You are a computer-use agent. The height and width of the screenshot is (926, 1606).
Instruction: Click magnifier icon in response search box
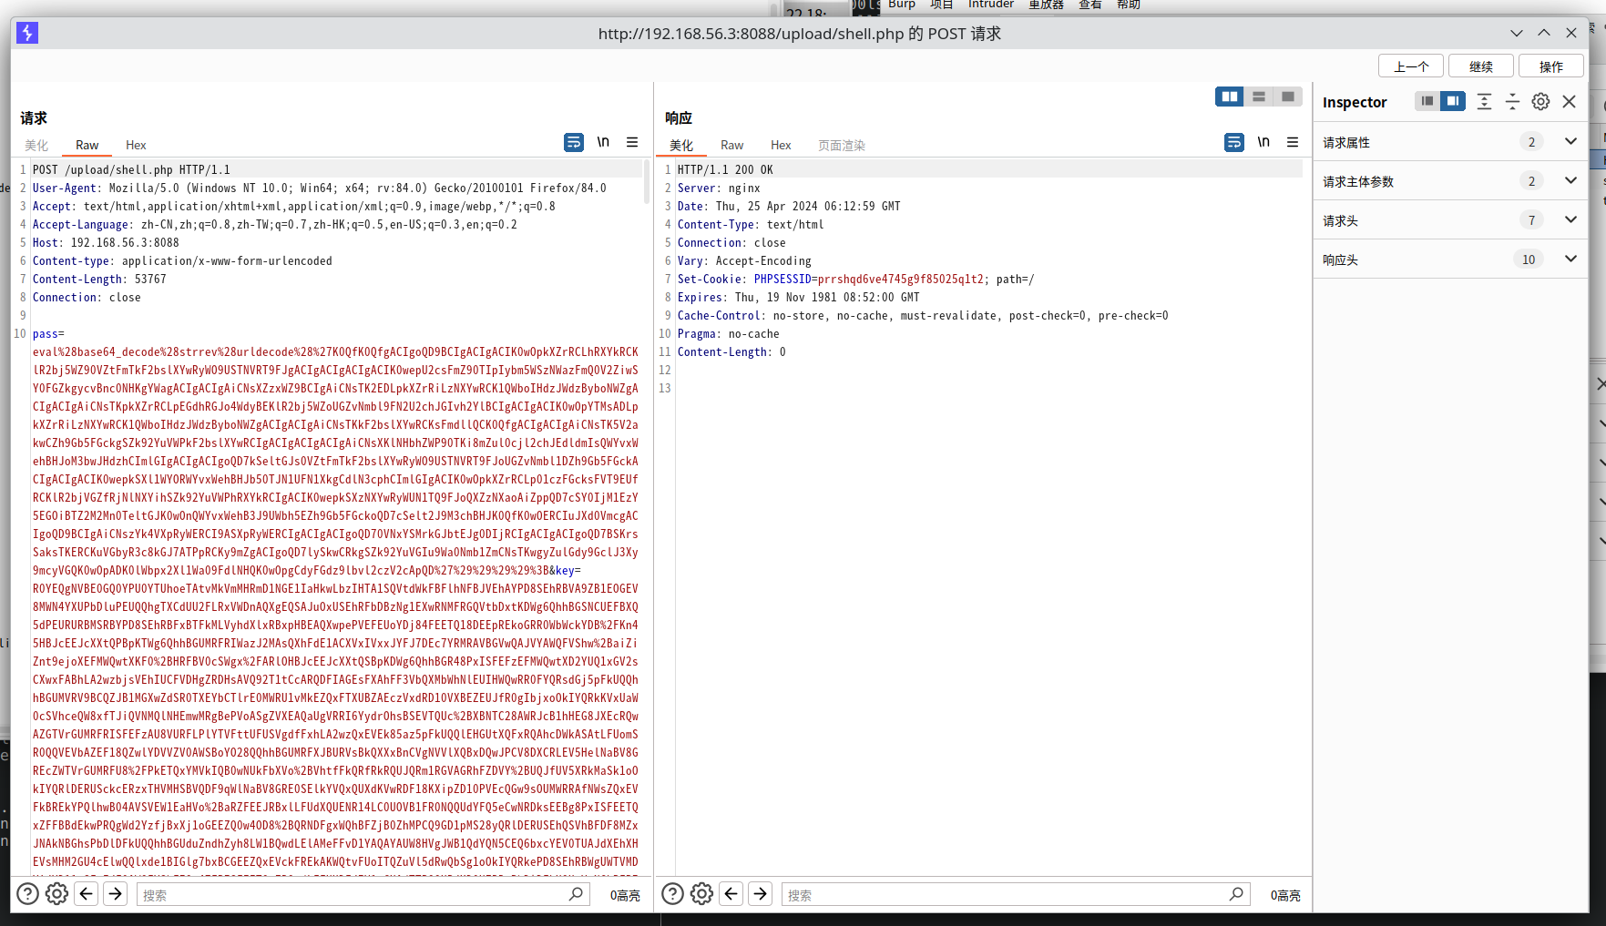(x=1236, y=894)
